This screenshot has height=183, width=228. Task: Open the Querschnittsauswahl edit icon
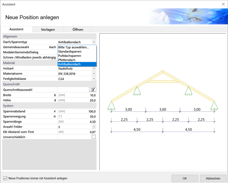[92, 90]
